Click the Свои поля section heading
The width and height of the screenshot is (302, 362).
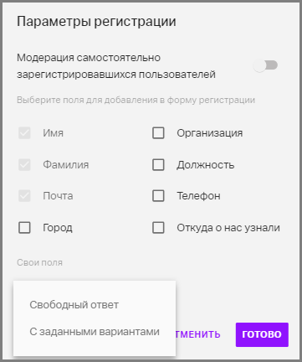pyautogui.click(x=39, y=262)
